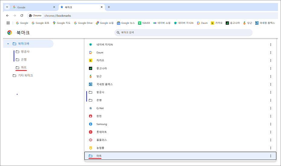Open Google Drive bookmark in bar
The height and width of the screenshot is (166, 281).
point(83,23)
